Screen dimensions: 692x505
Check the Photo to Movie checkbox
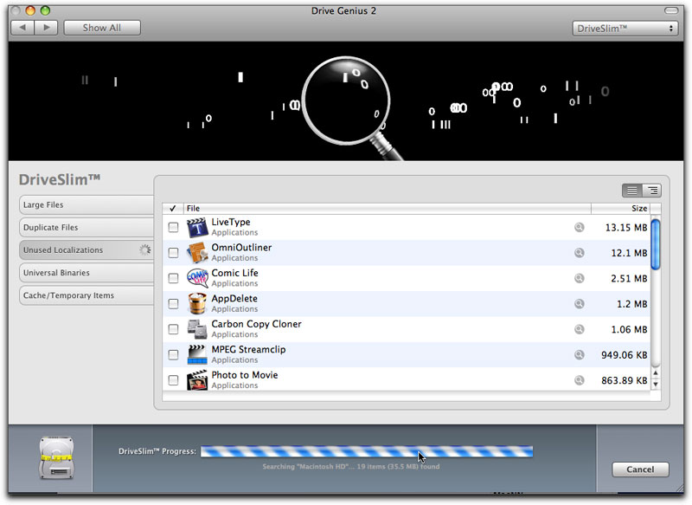[x=173, y=380]
